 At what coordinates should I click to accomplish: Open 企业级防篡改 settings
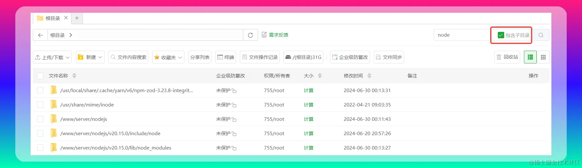350,57
